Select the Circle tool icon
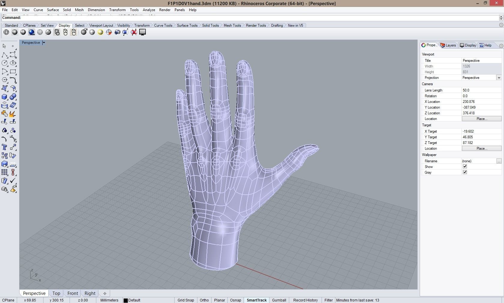This screenshot has height=303, width=504. coord(4,63)
